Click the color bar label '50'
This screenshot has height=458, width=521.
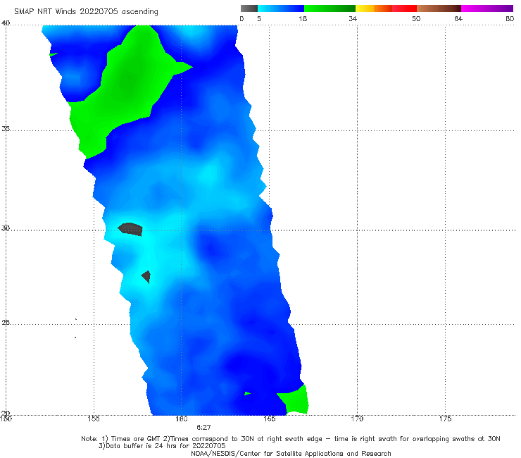click(x=416, y=18)
